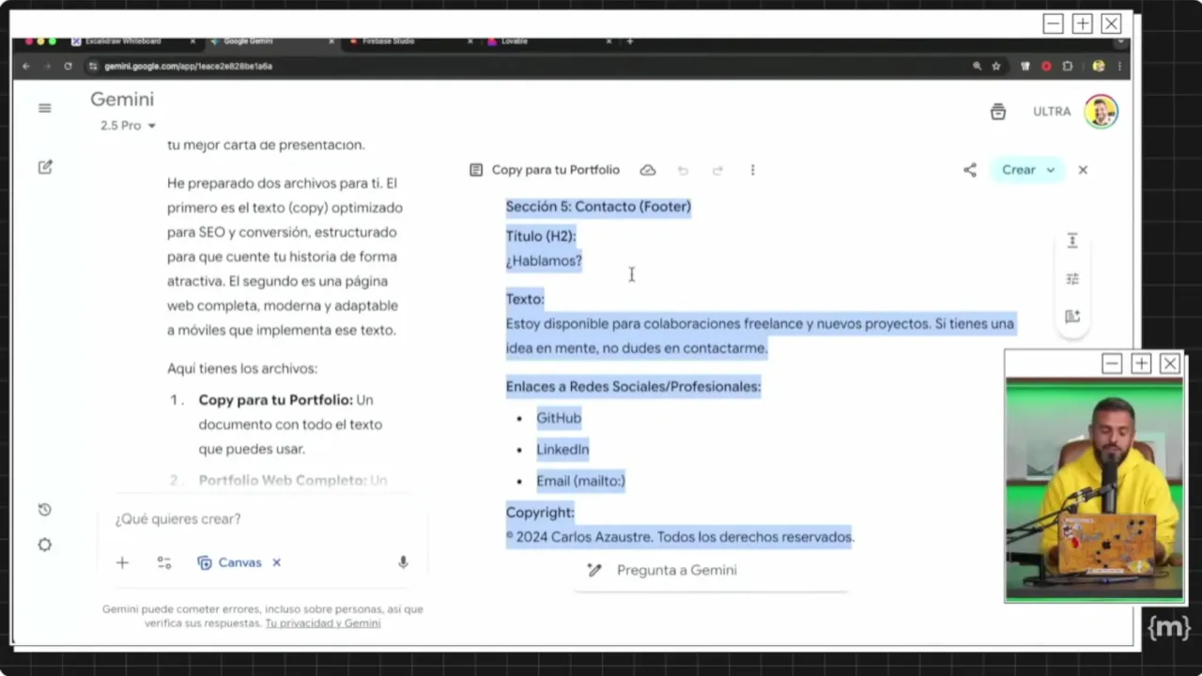The image size is (1202, 676).
Task: Click the Copyright 2024 Carlos Azaustre line
Action: tap(680, 537)
